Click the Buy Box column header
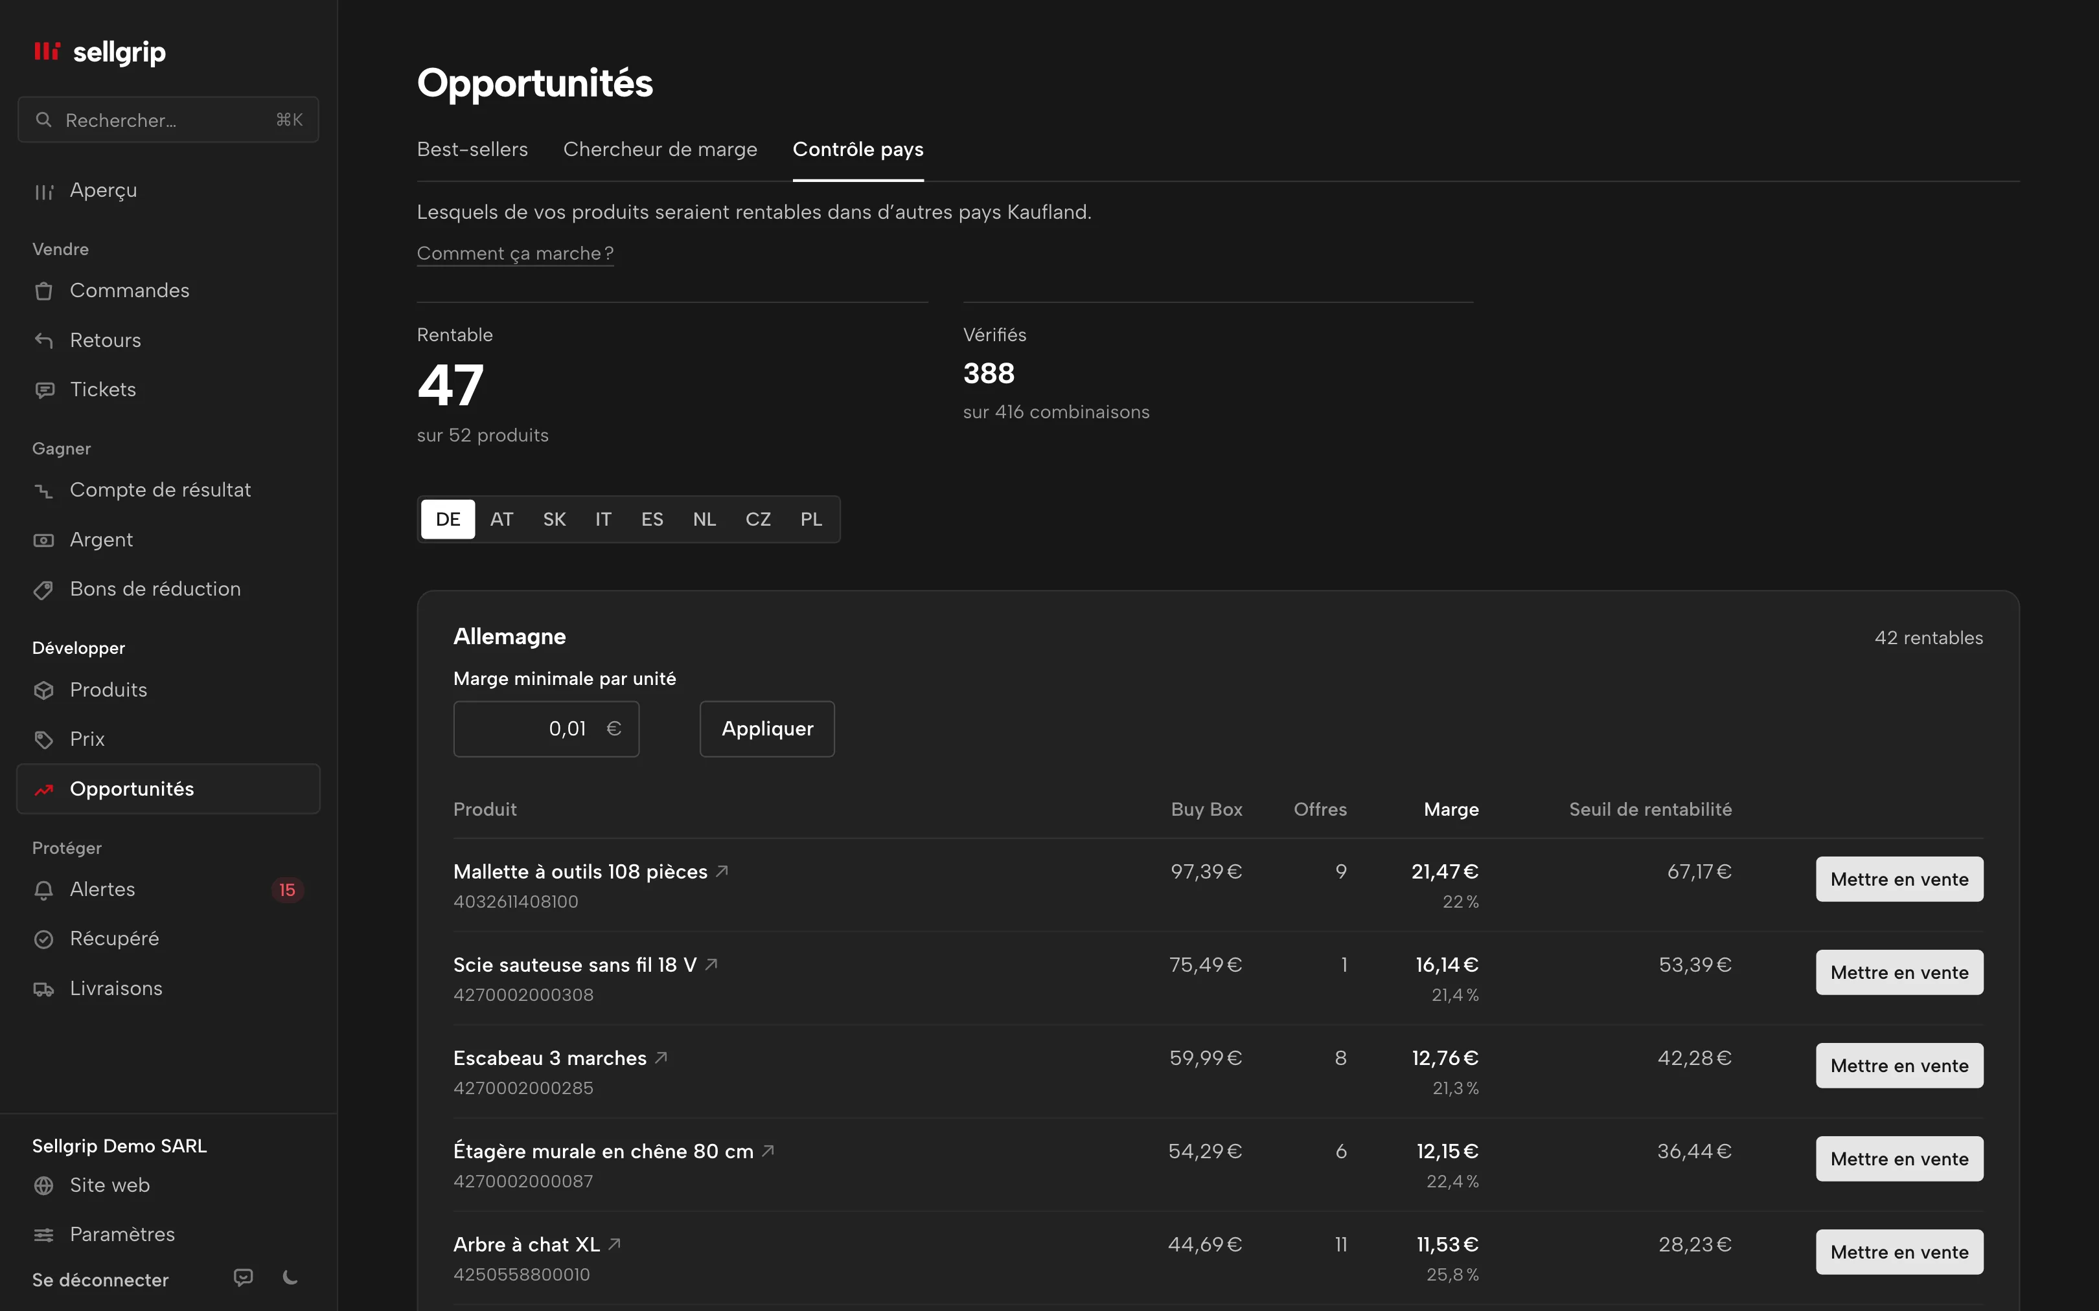2099x1311 pixels. pyautogui.click(x=1206, y=809)
